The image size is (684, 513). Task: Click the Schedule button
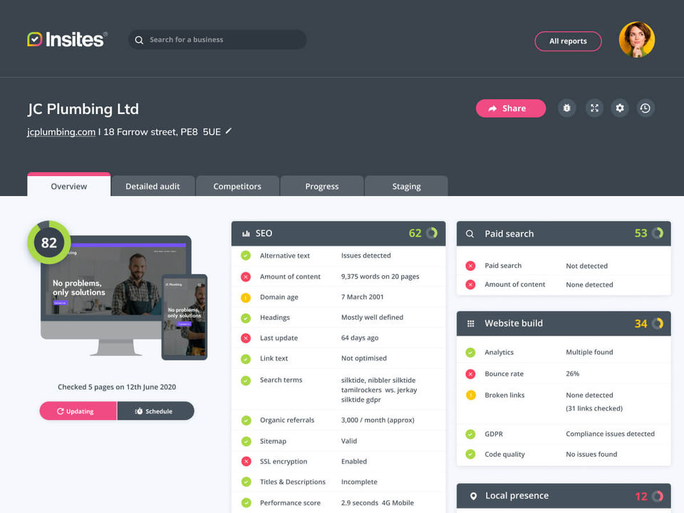point(155,411)
